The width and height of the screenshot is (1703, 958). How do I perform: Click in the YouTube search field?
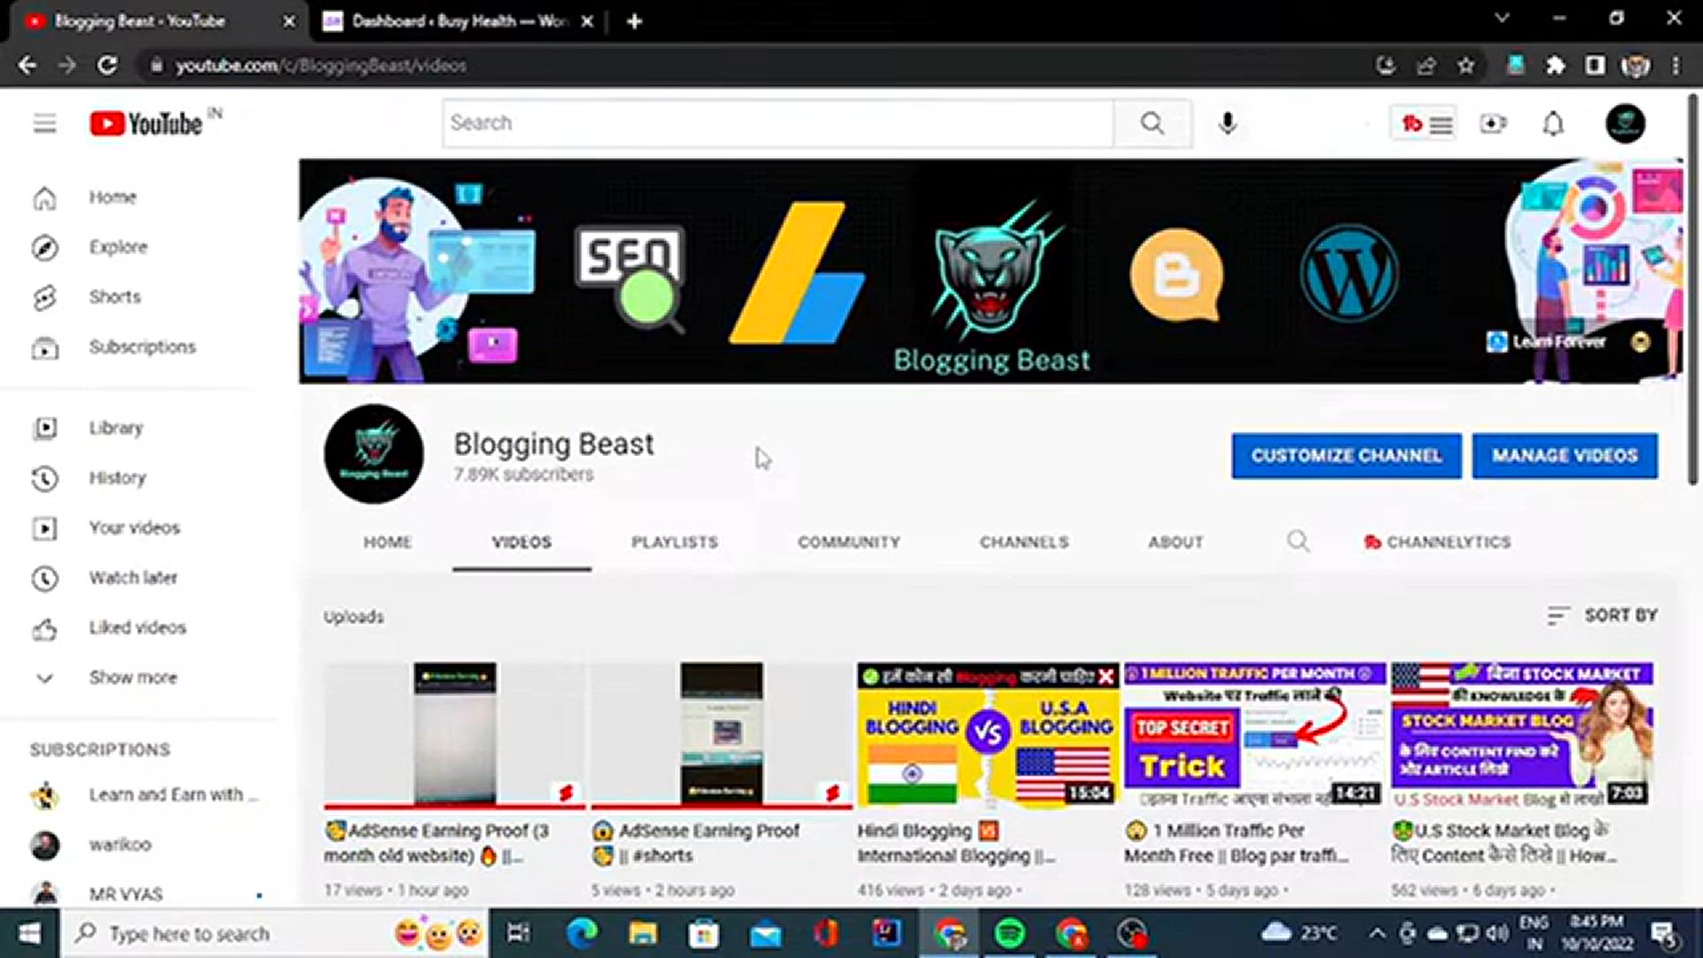tap(779, 123)
